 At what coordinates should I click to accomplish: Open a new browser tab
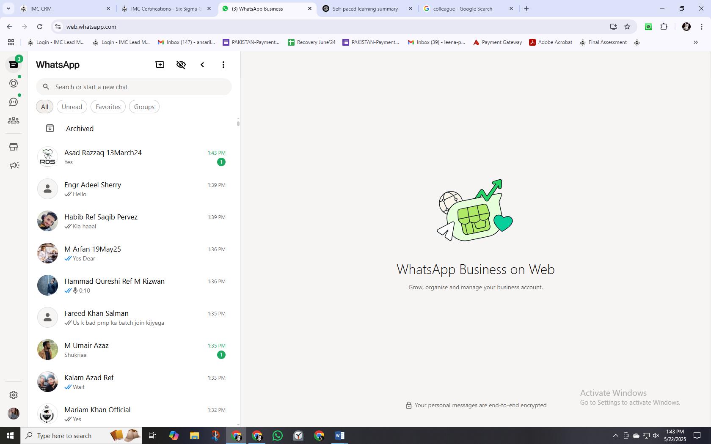click(x=526, y=8)
